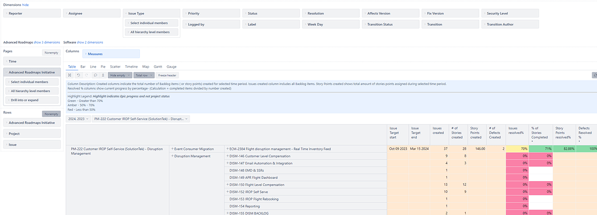The height and width of the screenshot is (215, 597).
Task: Click Drill into or expand option
Action: pyautogui.click(x=32, y=100)
